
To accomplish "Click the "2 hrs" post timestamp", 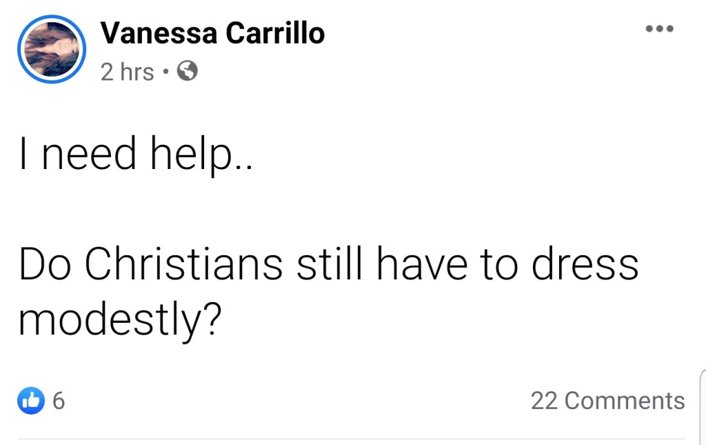I will pos(127,72).
